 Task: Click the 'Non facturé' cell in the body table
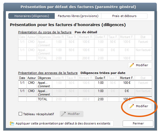[143, 50]
